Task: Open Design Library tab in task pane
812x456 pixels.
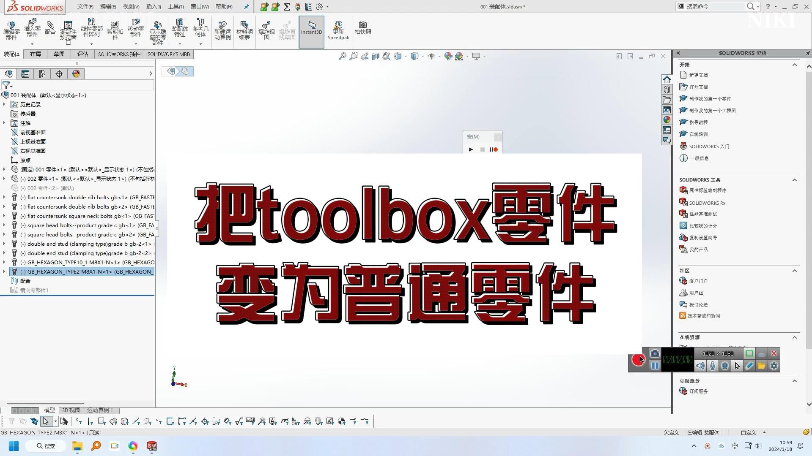Action: coord(667,90)
